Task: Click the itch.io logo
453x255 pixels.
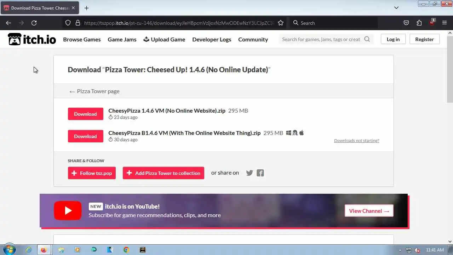Action: (x=32, y=39)
